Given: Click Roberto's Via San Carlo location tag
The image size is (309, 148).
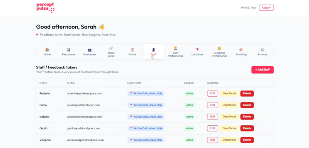Looking at the screenshot, I should pos(146,93).
